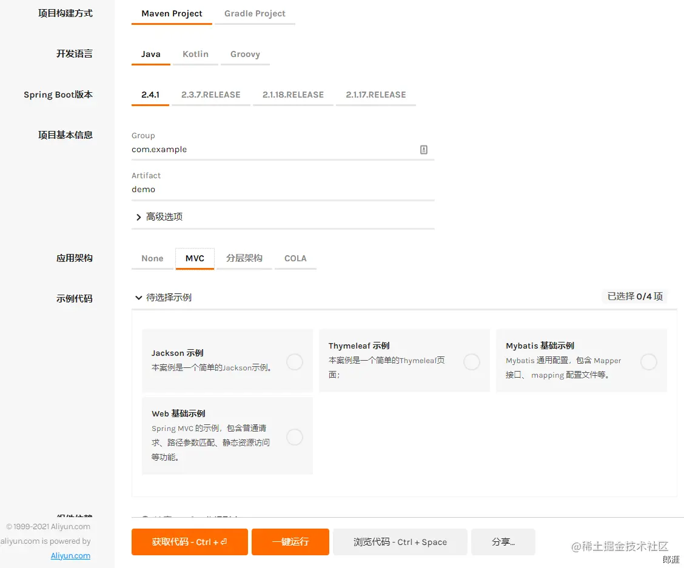Screen dimensions: 684x568
Task: Click the 开发语言 section label
Action: tap(75, 54)
